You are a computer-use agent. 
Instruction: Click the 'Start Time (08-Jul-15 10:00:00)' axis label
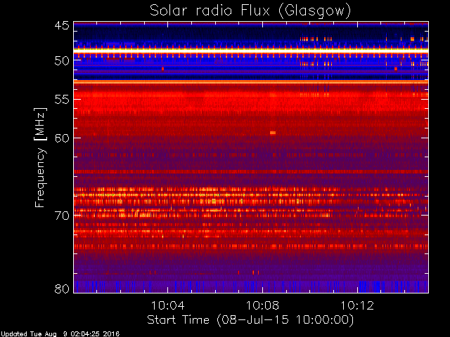[x=250, y=320]
